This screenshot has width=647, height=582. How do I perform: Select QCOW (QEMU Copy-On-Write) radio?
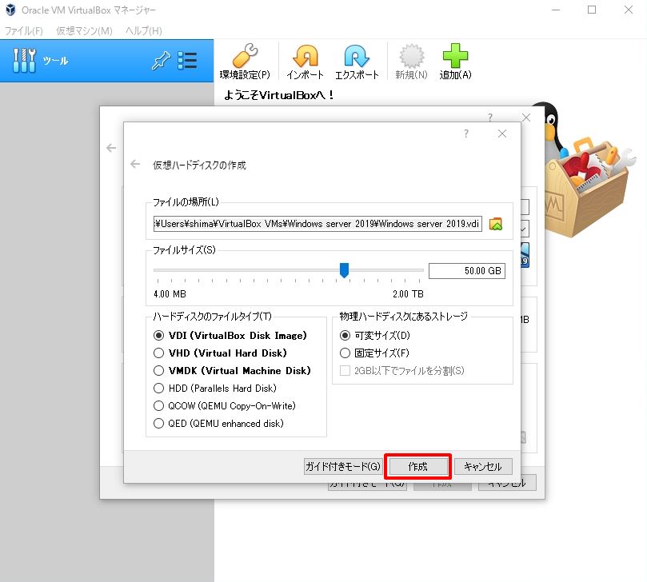(x=158, y=406)
